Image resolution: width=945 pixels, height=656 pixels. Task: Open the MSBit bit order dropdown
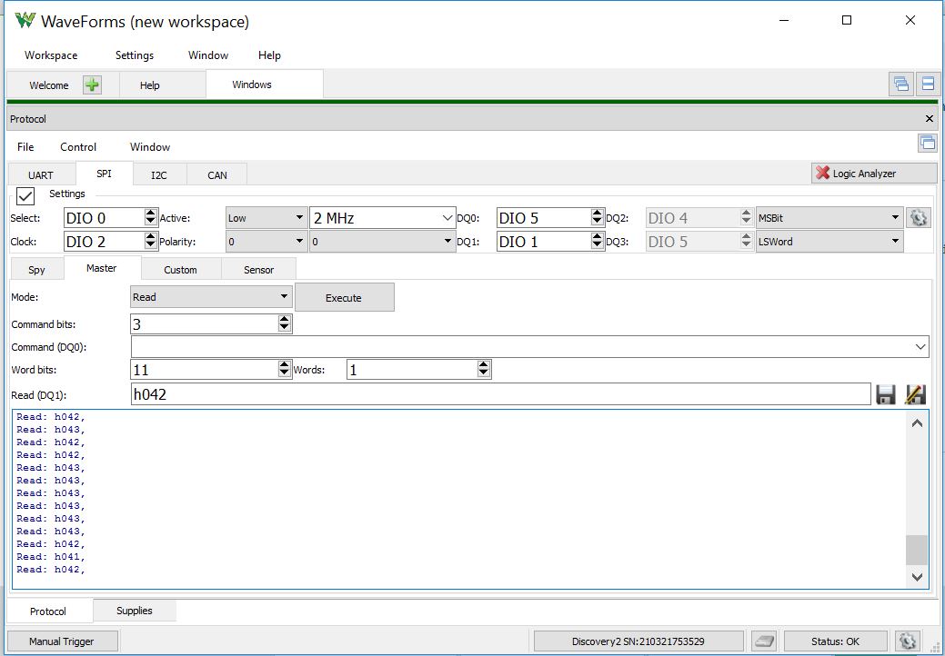[x=829, y=218]
